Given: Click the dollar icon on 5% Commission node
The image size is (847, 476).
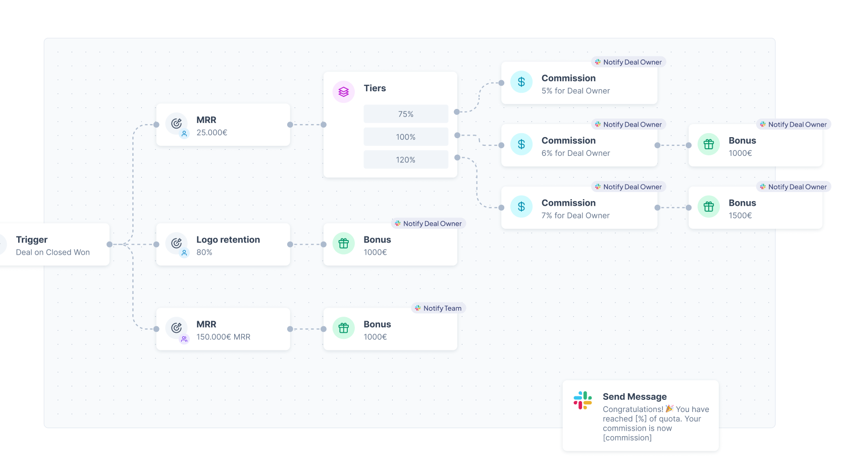Looking at the screenshot, I should [521, 82].
